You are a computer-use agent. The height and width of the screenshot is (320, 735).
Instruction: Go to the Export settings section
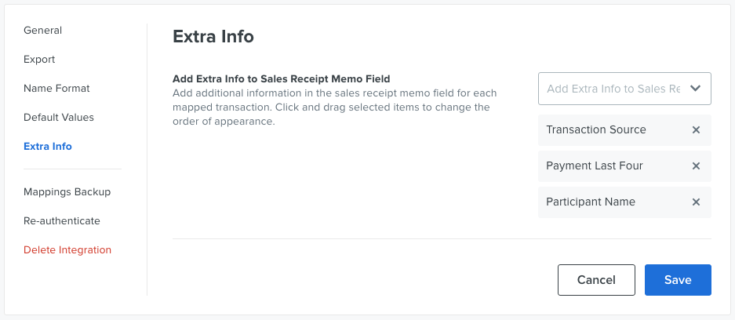pyautogui.click(x=39, y=60)
